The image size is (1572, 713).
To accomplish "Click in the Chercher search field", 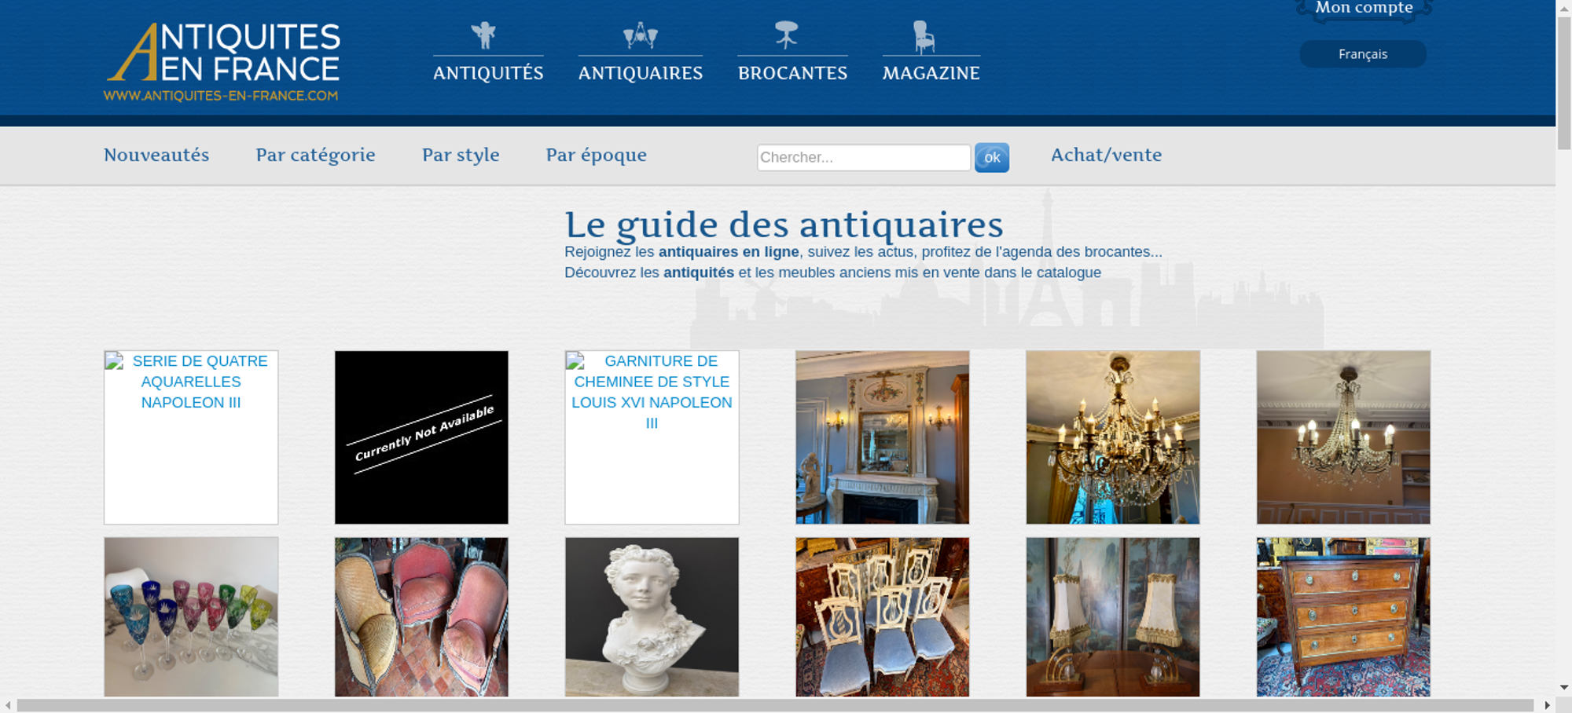I will [x=864, y=157].
